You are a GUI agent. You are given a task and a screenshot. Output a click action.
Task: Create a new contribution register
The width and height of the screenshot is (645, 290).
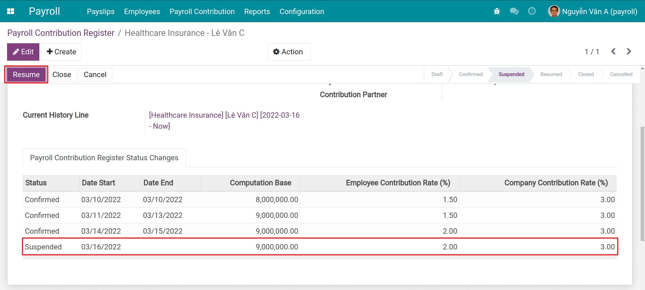click(62, 52)
